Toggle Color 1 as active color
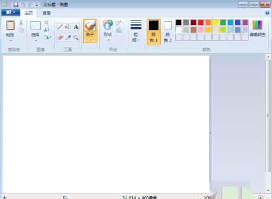Screen dimensions: 272x199 (153, 32)
